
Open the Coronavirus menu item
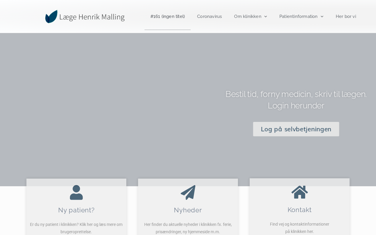pos(209,16)
